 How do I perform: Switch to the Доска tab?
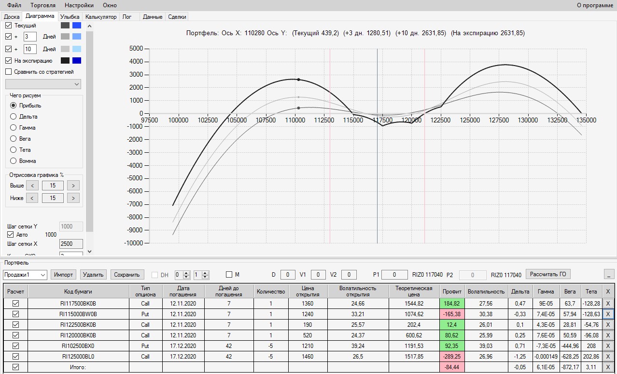pyautogui.click(x=12, y=17)
